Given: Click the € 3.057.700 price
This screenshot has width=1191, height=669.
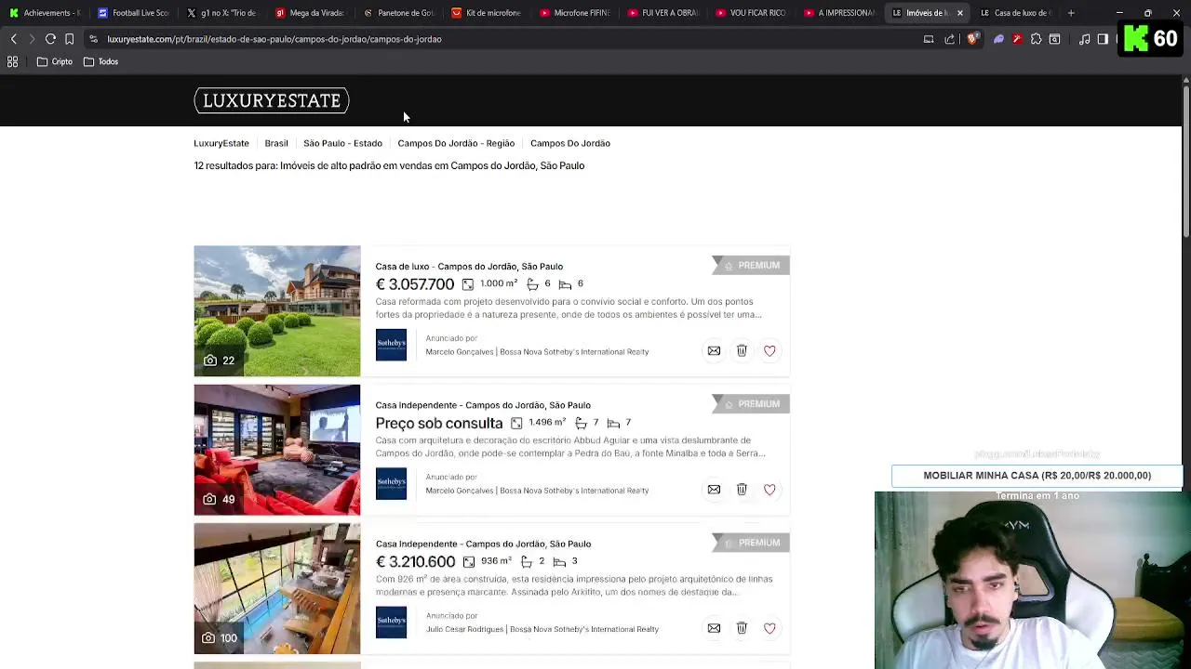Looking at the screenshot, I should [415, 284].
